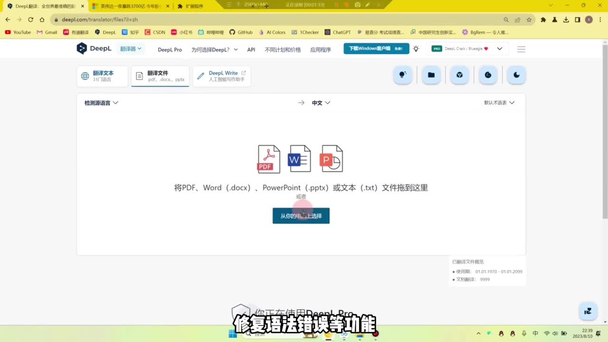Expand the 默认术语表 glossary dropdown
This screenshot has width=608, height=342.
499,103
